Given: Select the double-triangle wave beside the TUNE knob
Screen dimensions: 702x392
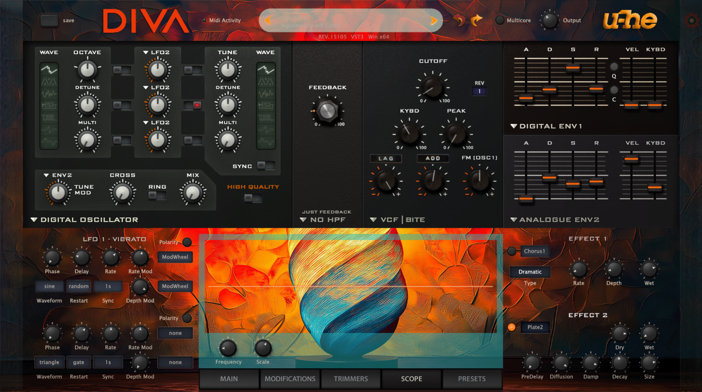Looking at the screenshot, I should (266, 82).
